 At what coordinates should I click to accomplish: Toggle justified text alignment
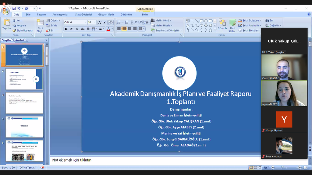[x=135, y=29]
